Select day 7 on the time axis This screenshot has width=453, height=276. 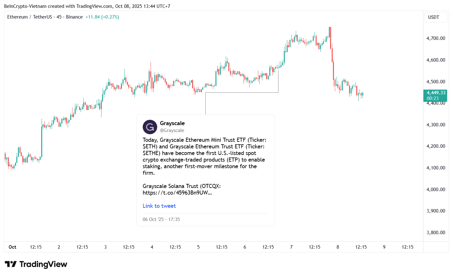click(291, 247)
